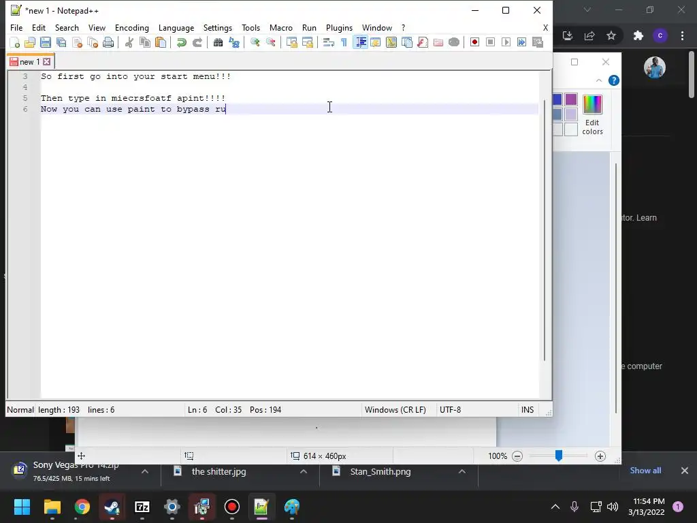
Task: Expand Stan_Smith.png download options
Action: (462, 471)
